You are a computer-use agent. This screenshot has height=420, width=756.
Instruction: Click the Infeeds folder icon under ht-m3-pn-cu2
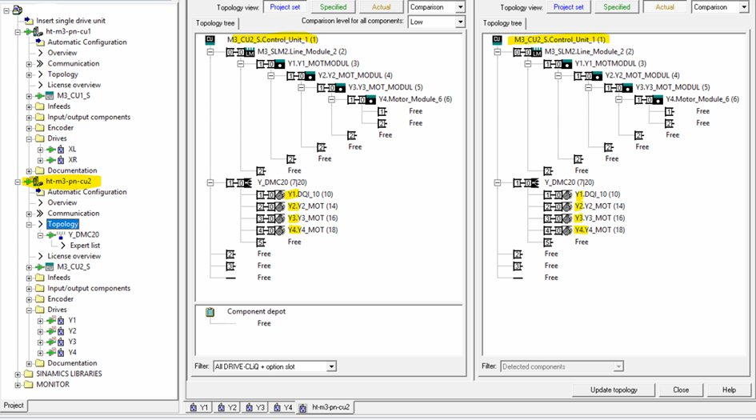[x=40, y=278]
